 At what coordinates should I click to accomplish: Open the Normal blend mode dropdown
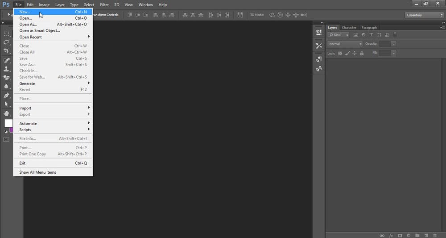tap(345, 44)
